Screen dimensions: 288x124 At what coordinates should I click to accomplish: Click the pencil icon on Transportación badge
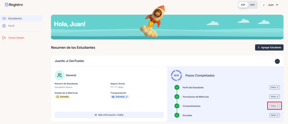tap(127, 97)
